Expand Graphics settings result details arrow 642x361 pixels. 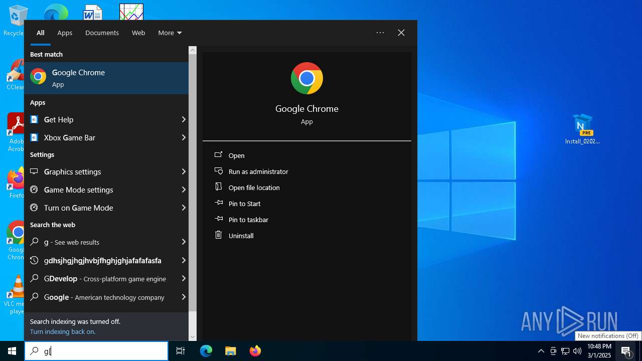pyautogui.click(x=184, y=171)
